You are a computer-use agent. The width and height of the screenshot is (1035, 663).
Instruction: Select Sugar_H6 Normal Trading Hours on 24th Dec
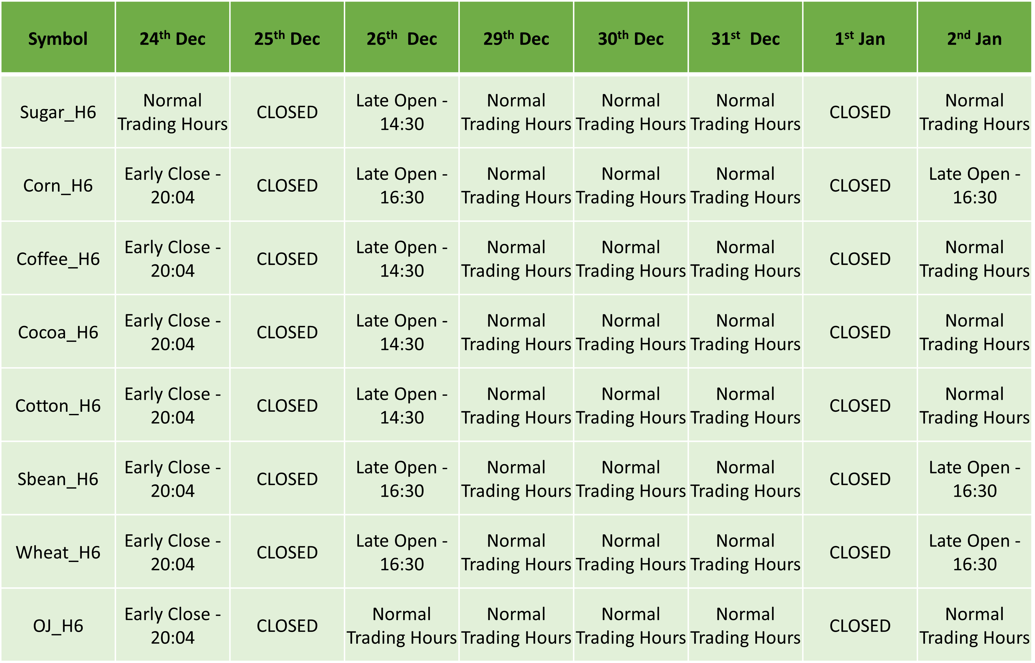[172, 112]
